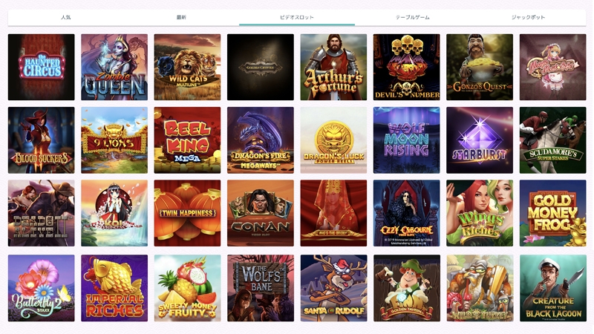Switch to the 人気 tab
This screenshot has width=594, height=334.
[66, 17]
